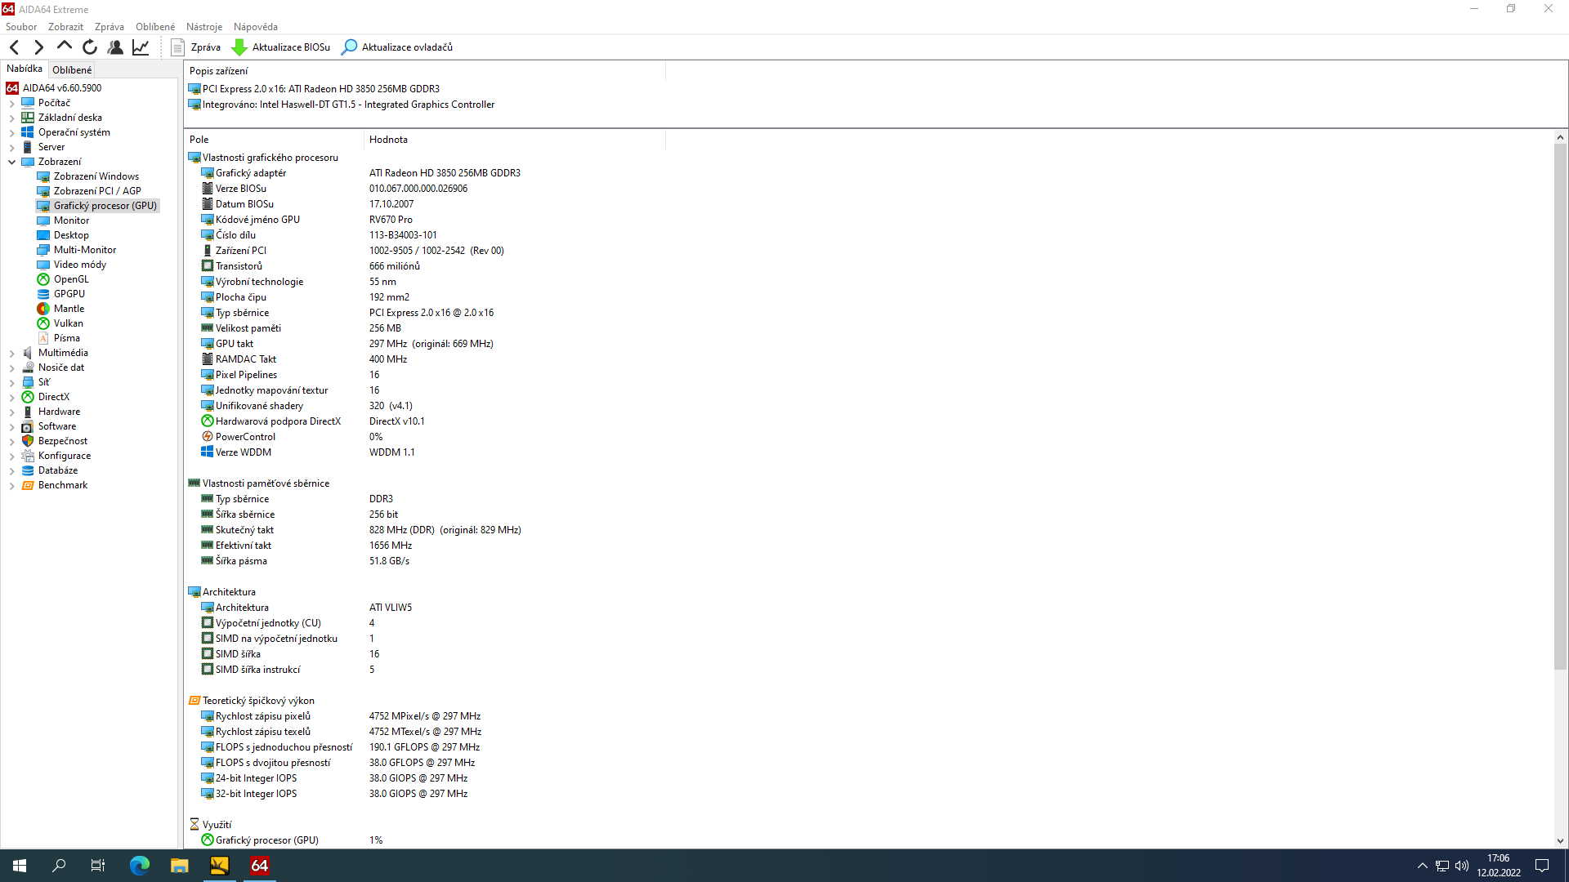
Task: Open File Explorer from the taskbar
Action: coord(180,866)
